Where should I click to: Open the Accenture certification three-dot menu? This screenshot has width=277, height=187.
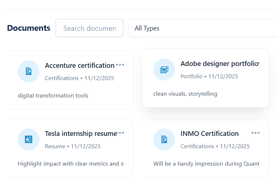coord(120,65)
